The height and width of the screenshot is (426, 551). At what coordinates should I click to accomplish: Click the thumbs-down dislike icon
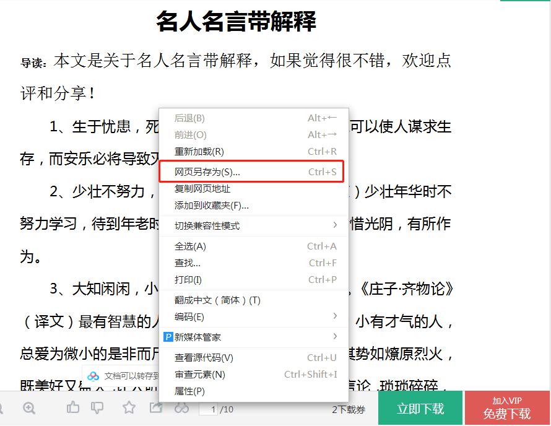[x=97, y=407]
